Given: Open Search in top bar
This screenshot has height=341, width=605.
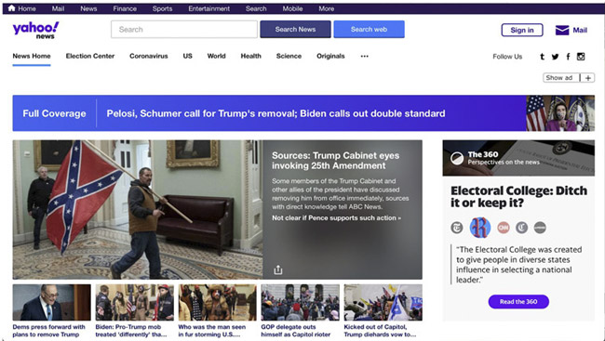Looking at the screenshot, I should (256, 8).
